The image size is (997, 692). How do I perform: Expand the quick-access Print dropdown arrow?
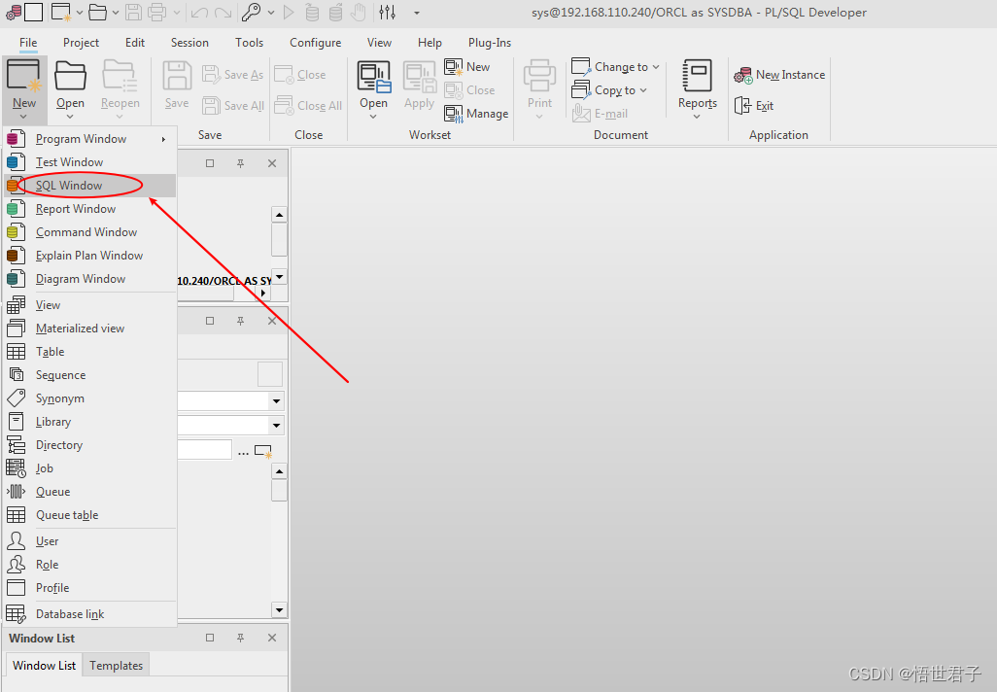176,13
